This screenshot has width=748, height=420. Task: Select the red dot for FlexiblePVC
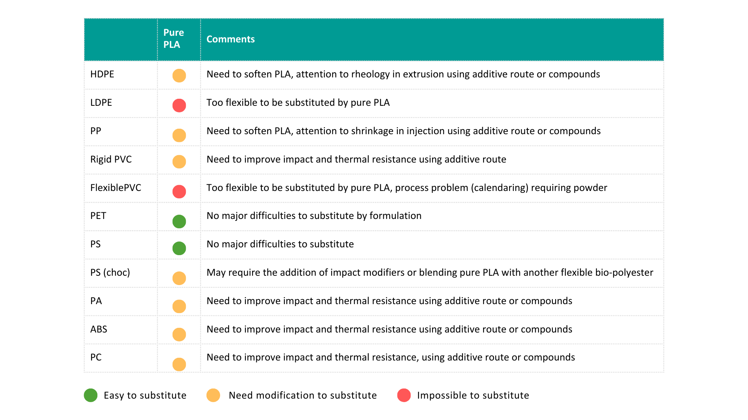coord(179,191)
